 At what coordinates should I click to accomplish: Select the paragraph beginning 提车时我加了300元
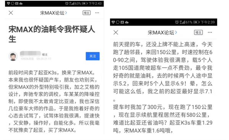pyautogui.click(x=163, y=119)
